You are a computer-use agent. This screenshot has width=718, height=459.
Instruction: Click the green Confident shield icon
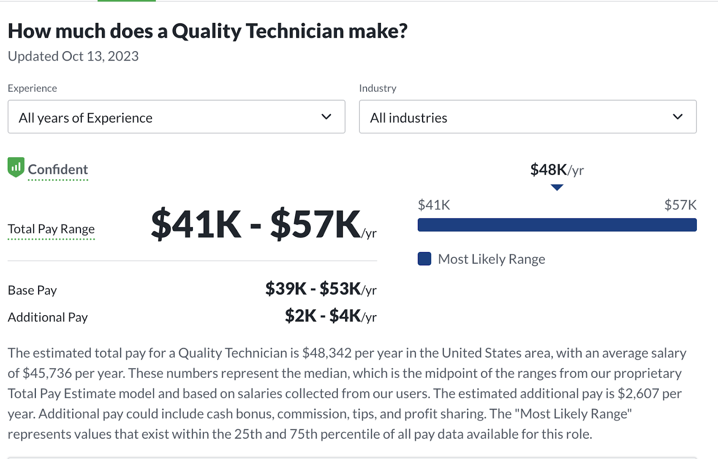(16, 167)
